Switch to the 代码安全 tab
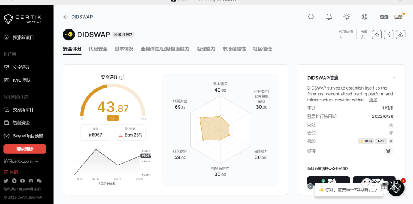This screenshot has height=204, width=413. [x=98, y=49]
